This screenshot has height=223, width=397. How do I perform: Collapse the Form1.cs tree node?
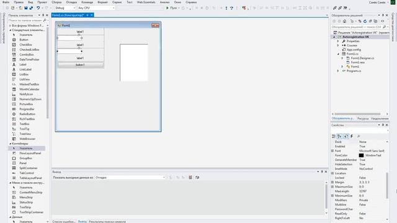338,54
